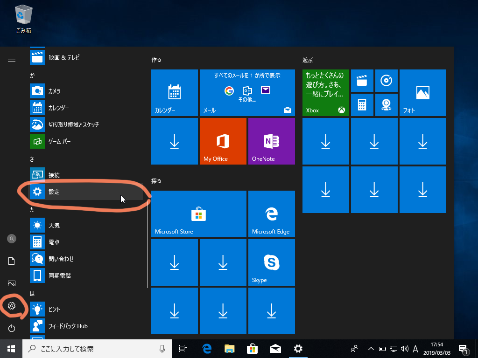Open the Microsoft Store tile
The image size is (478, 358).
(x=198, y=213)
